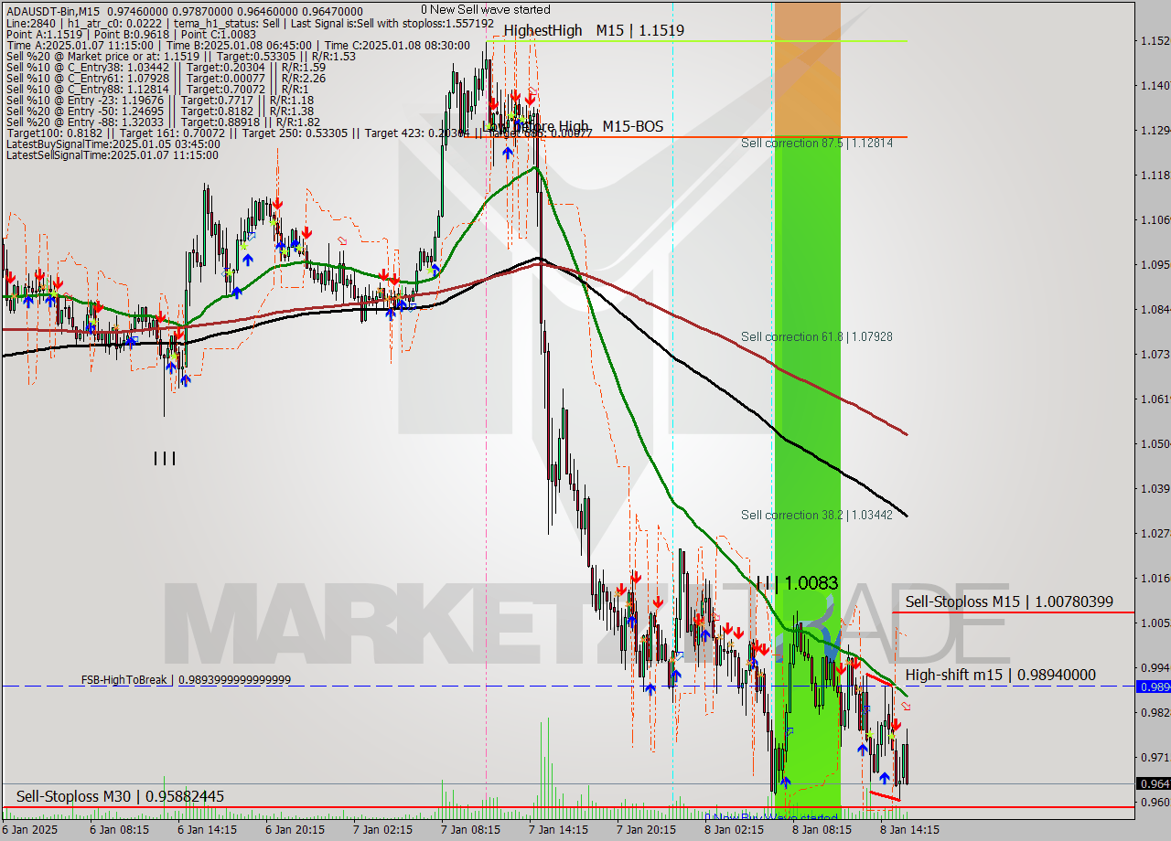This screenshot has width=1171, height=841.
Task: Select the '| | | 1.0083' point C label
Action: (x=797, y=582)
